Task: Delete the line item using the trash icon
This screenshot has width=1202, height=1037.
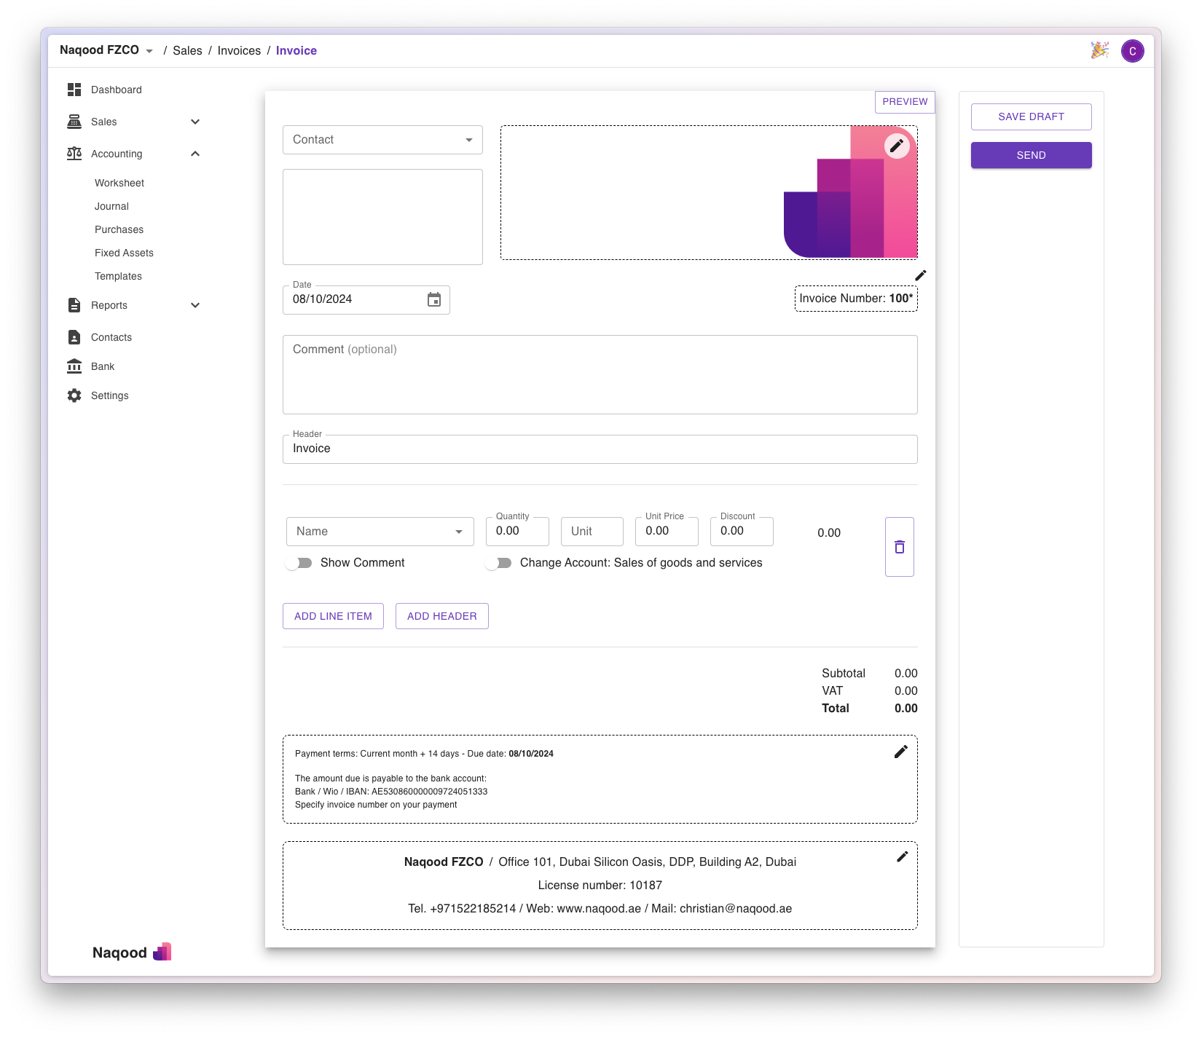Action: tap(899, 545)
